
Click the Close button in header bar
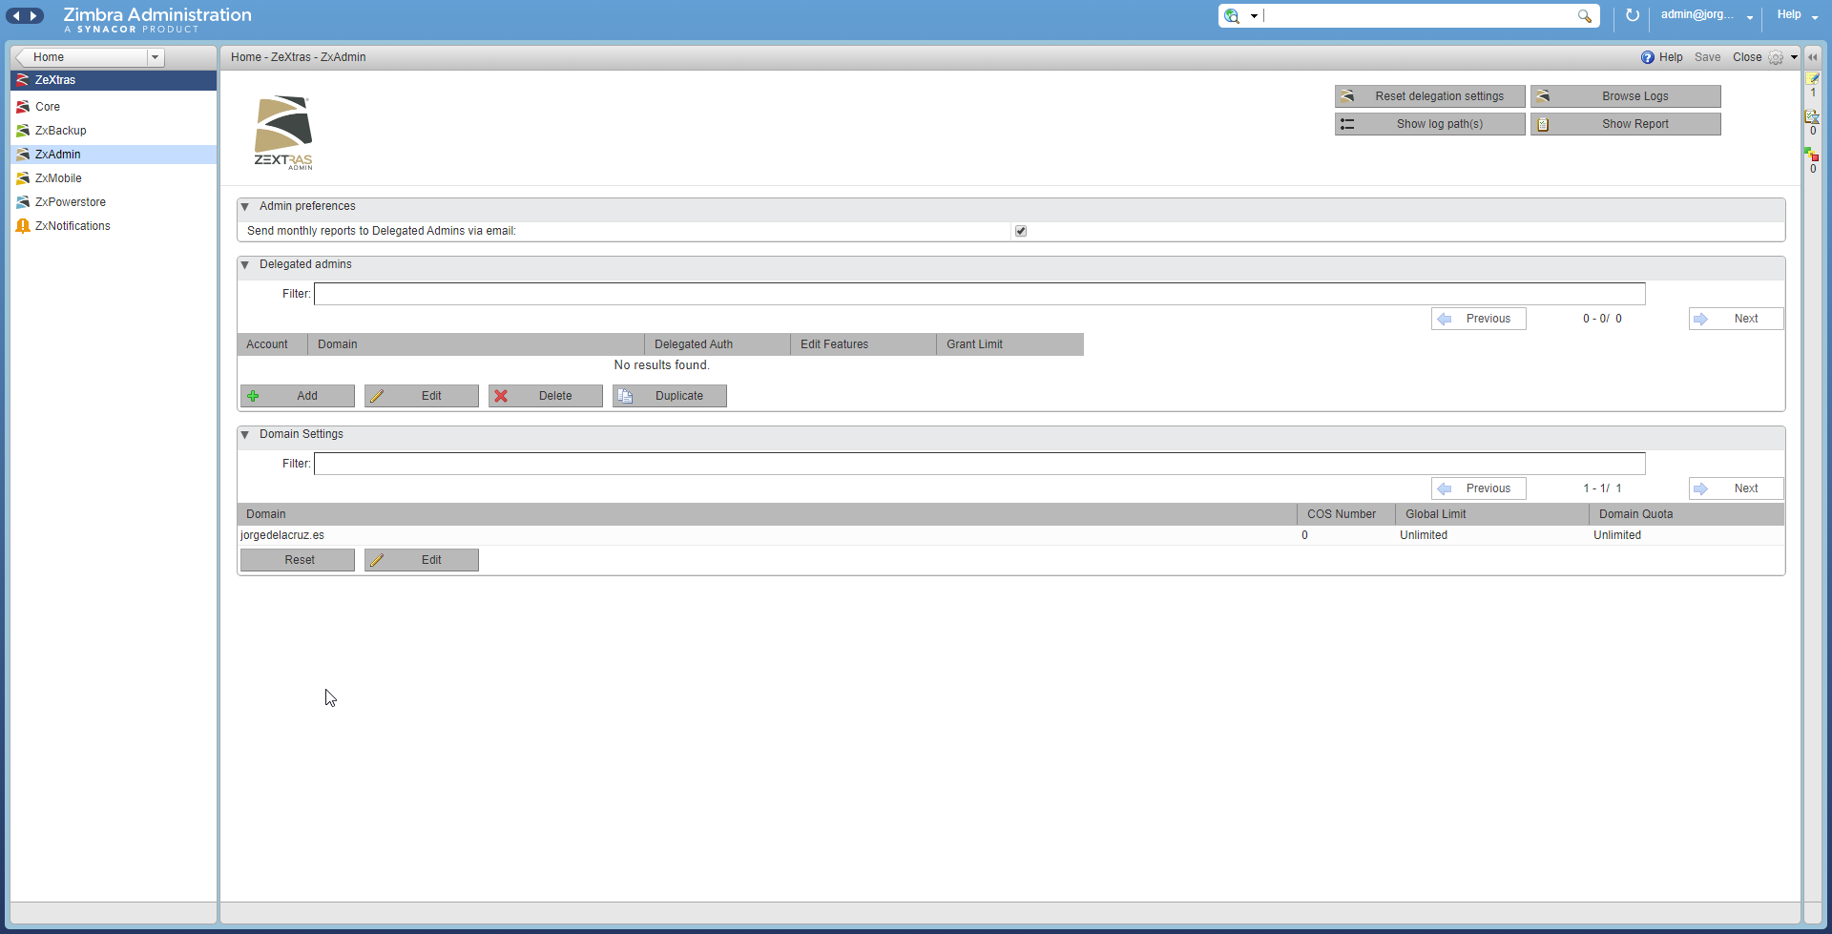tap(1747, 57)
